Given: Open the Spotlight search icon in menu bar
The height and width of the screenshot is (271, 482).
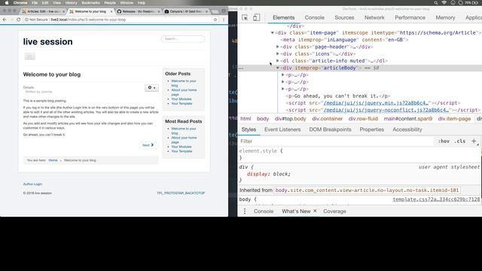Looking at the screenshot, I should click(436, 3).
